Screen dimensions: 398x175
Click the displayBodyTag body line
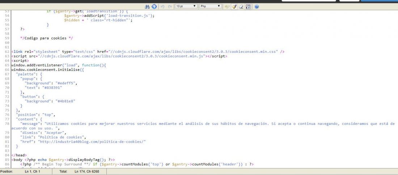tap(63, 160)
